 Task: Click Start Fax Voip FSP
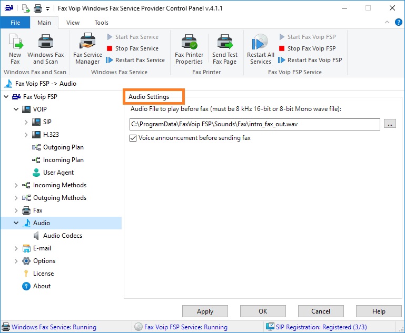308,37
